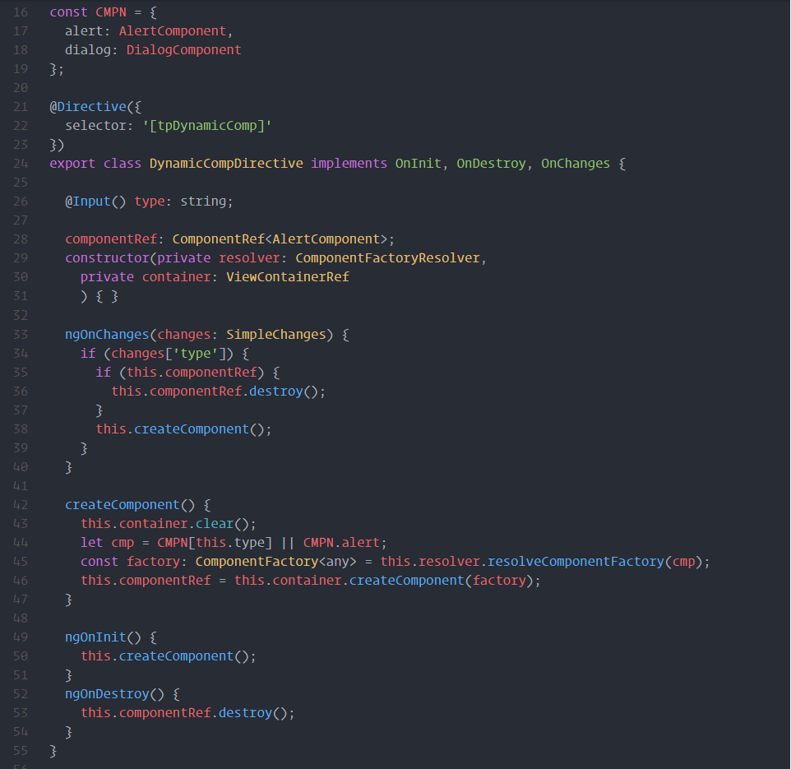This screenshot has height=769, width=791.
Task: Click ComponentFactoryResolver type in constructor
Action: click(x=387, y=258)
